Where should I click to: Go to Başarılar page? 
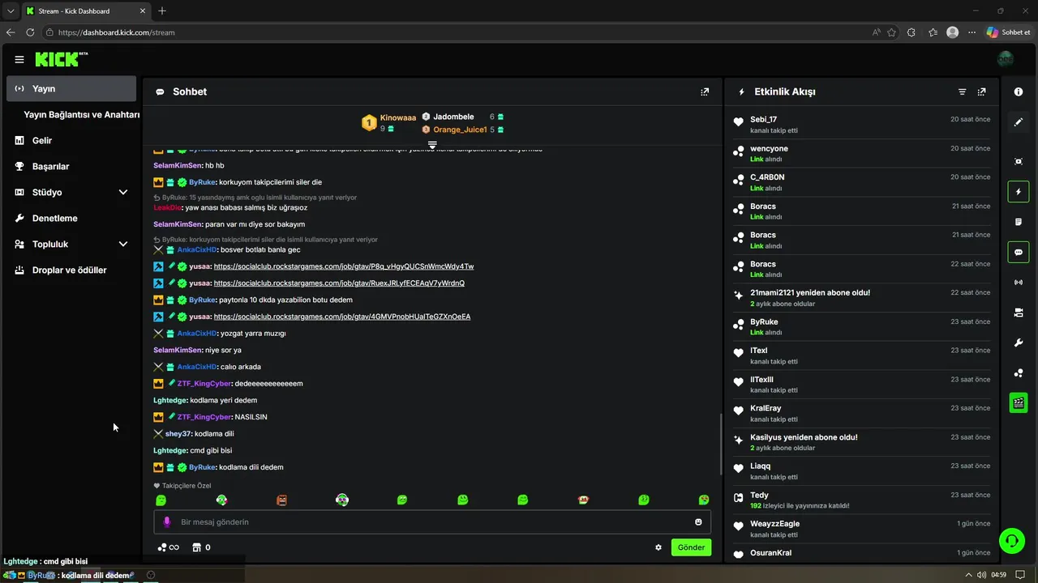pos(71,166)
